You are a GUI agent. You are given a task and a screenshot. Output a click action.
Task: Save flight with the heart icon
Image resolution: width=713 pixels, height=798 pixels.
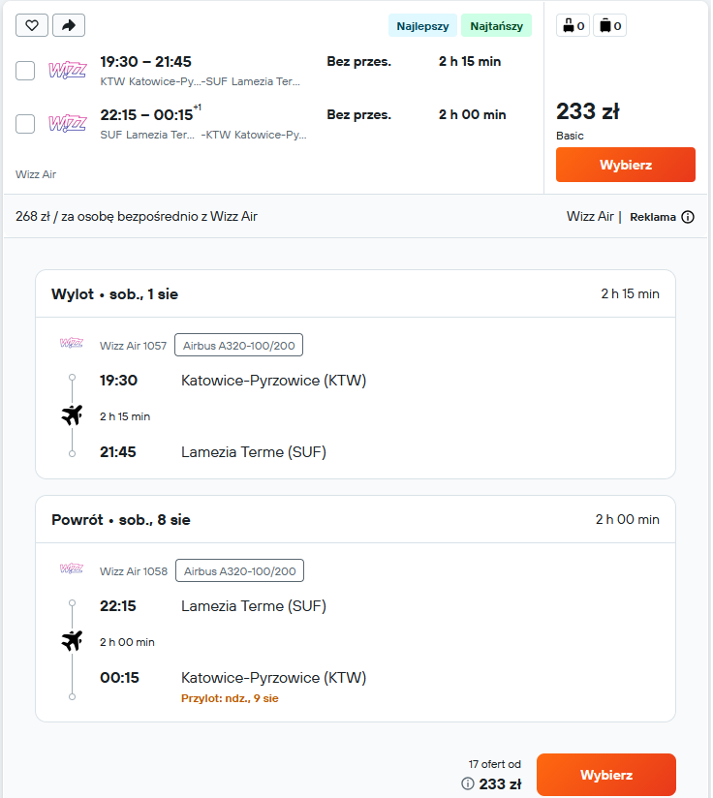(x=32, y=25)
